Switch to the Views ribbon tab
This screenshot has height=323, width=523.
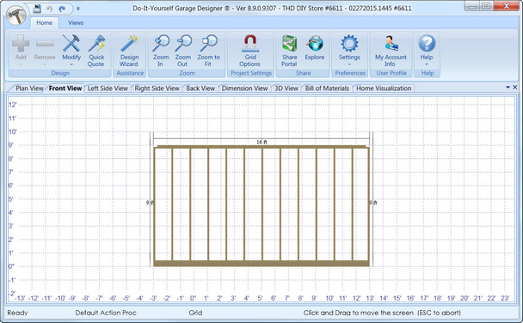[x=76, y=22]
